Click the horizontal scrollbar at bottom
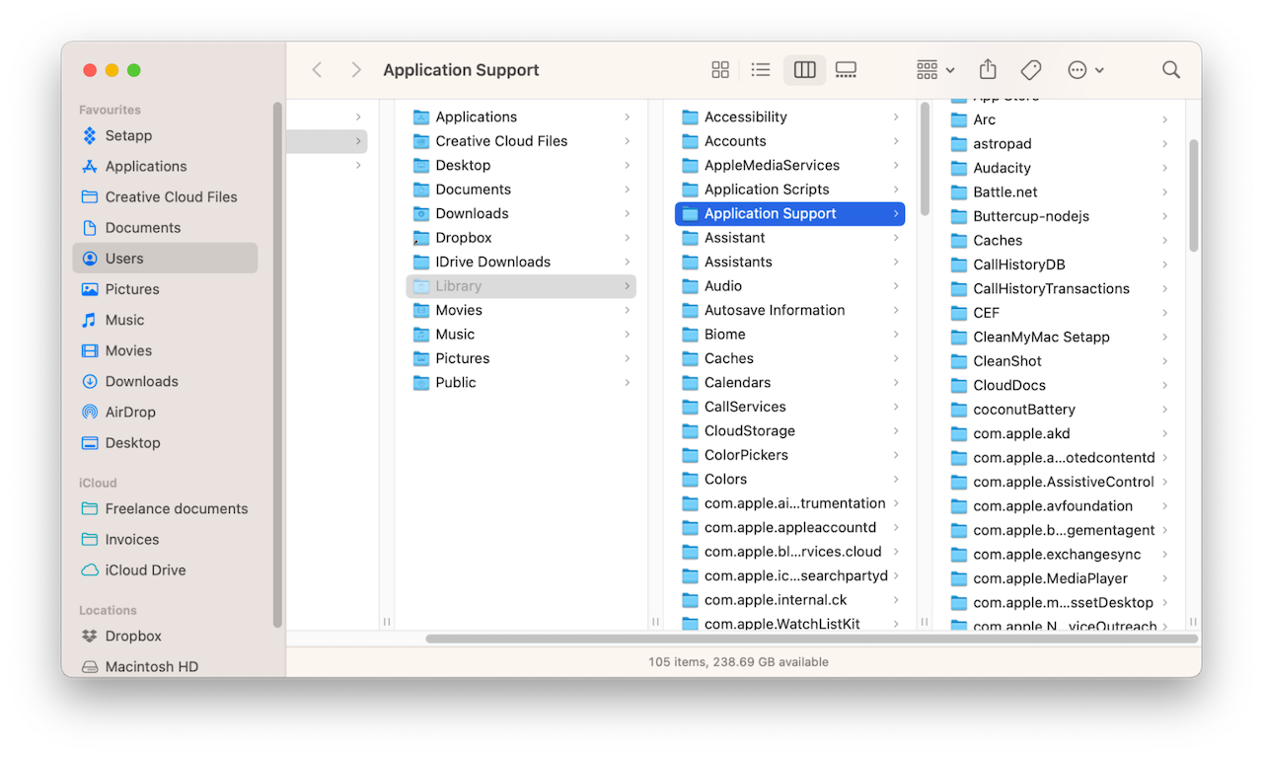This screenshot has height=759, width=1263. click(811, 639)
